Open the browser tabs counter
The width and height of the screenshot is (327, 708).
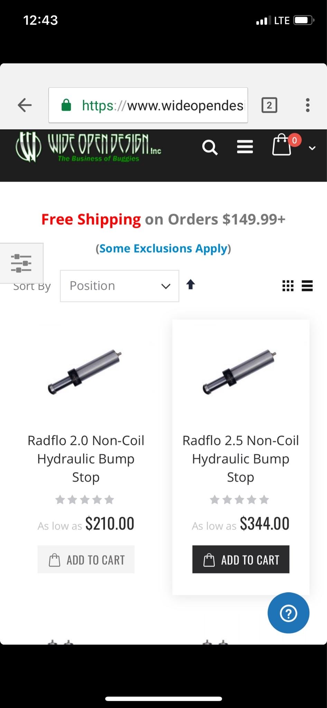269,105
